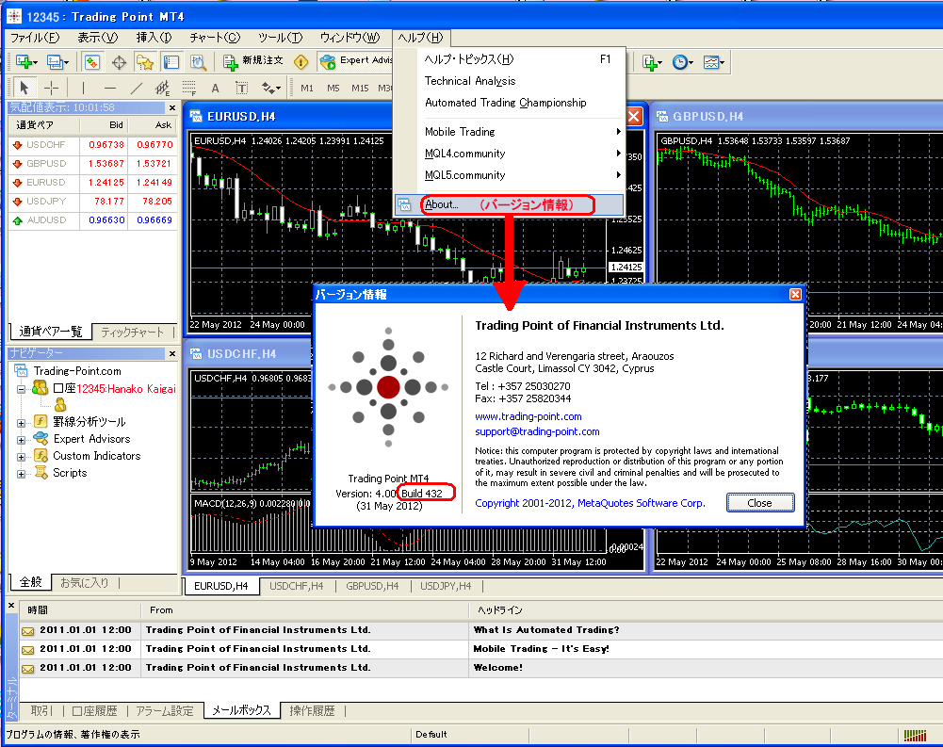Switch chart to M15 timeframe
Viewport: 943px width, 747px height.
(360, 88)
